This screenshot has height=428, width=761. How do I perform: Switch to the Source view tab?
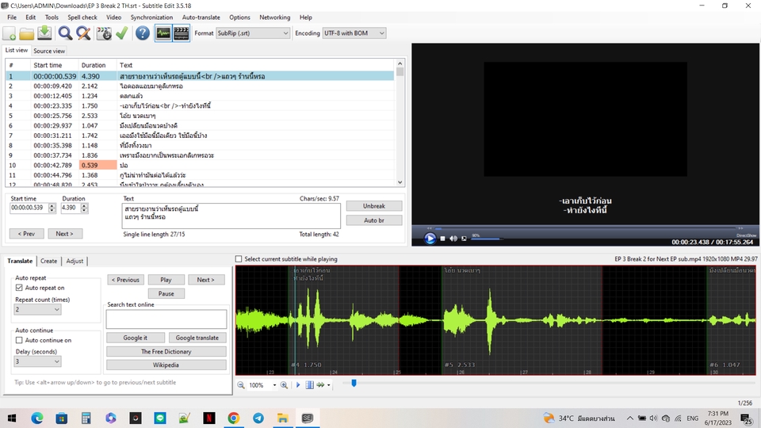(x=49, y=51)
